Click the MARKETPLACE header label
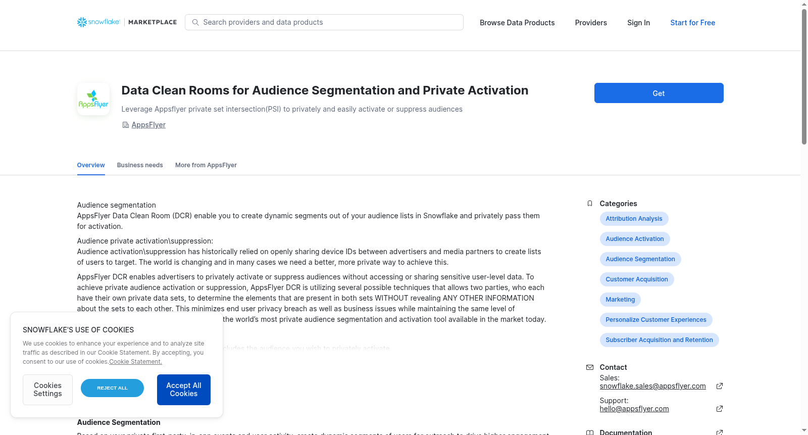This screenshot has width=808, height=435. 153,22
